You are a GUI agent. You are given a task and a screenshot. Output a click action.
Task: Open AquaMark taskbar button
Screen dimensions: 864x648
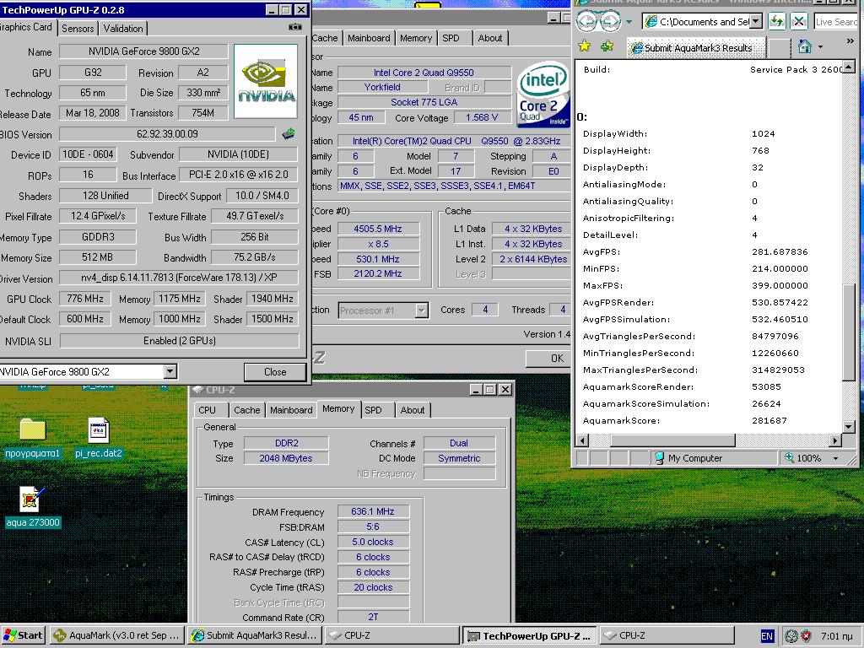click(117, 635)
